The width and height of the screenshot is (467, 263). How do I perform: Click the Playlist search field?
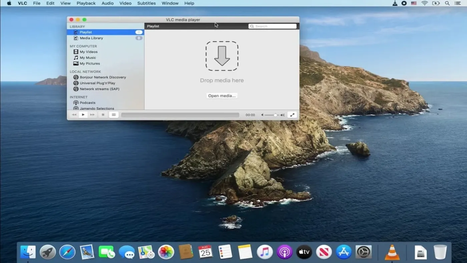(x=272, y=26)
